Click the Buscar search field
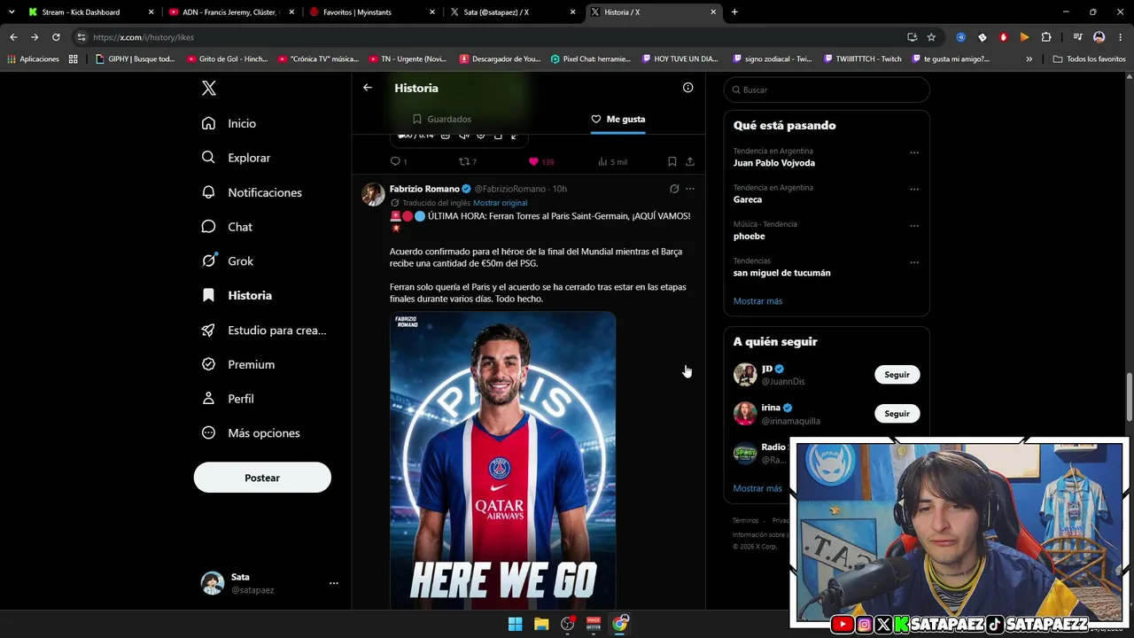Screen dimensions: 1134x638 pos(827,89)
